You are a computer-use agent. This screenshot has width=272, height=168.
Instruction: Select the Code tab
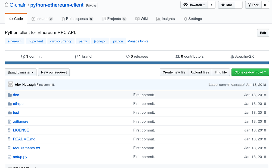point(16,18)
